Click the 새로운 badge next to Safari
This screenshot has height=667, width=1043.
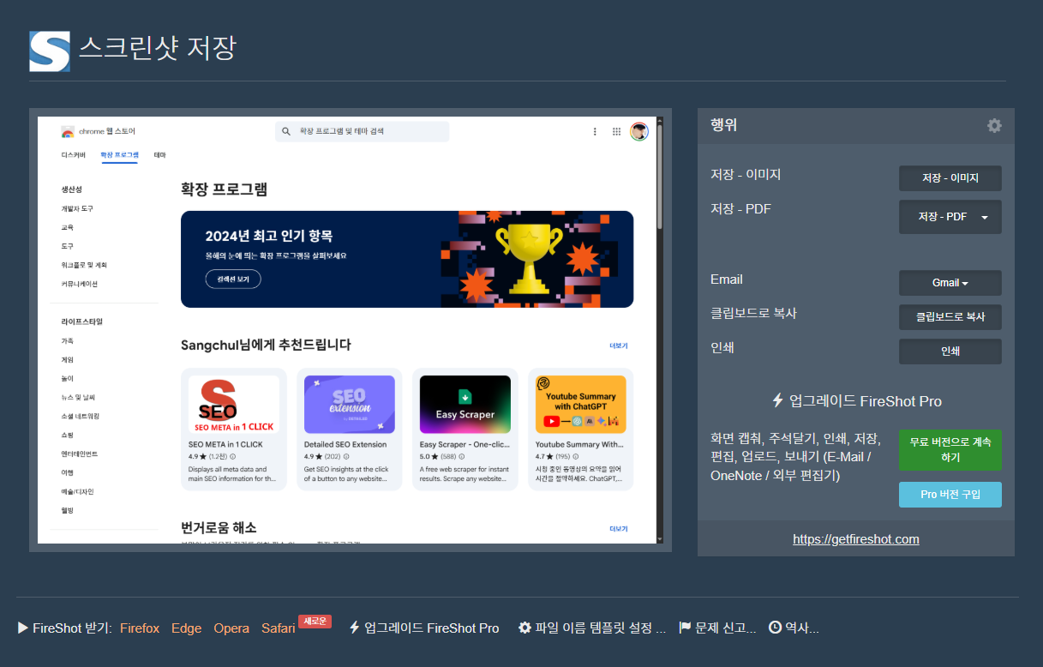pos(315,622)
